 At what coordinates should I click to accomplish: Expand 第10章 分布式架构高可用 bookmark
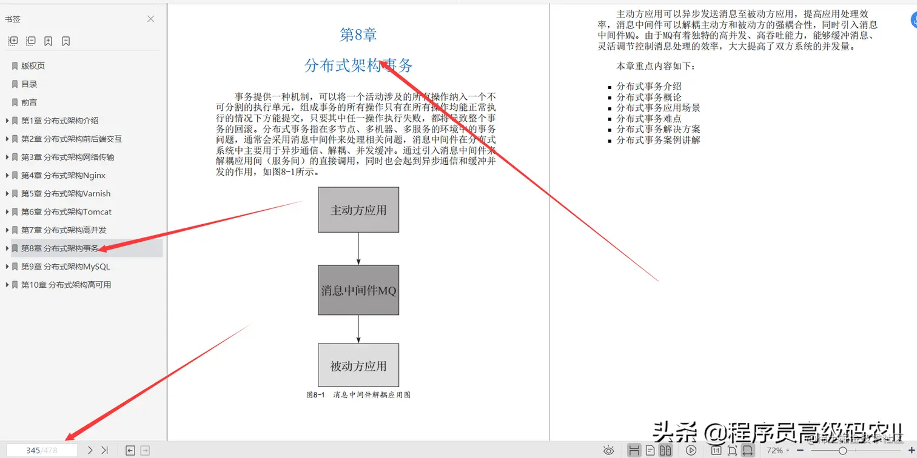click(7, 284)
